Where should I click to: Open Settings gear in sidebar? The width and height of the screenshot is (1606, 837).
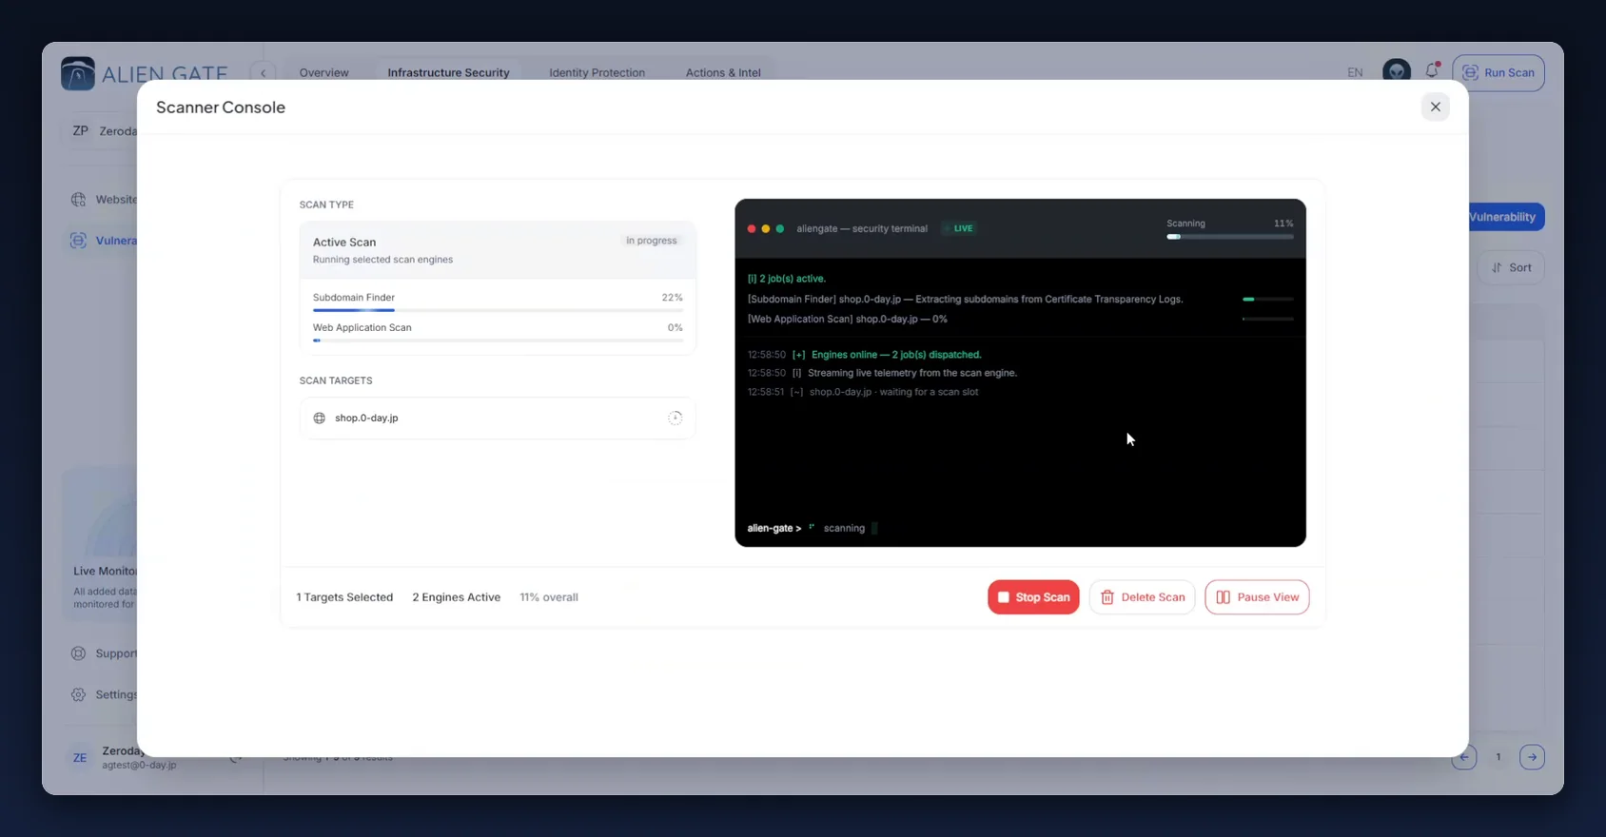tap(78, 694)
